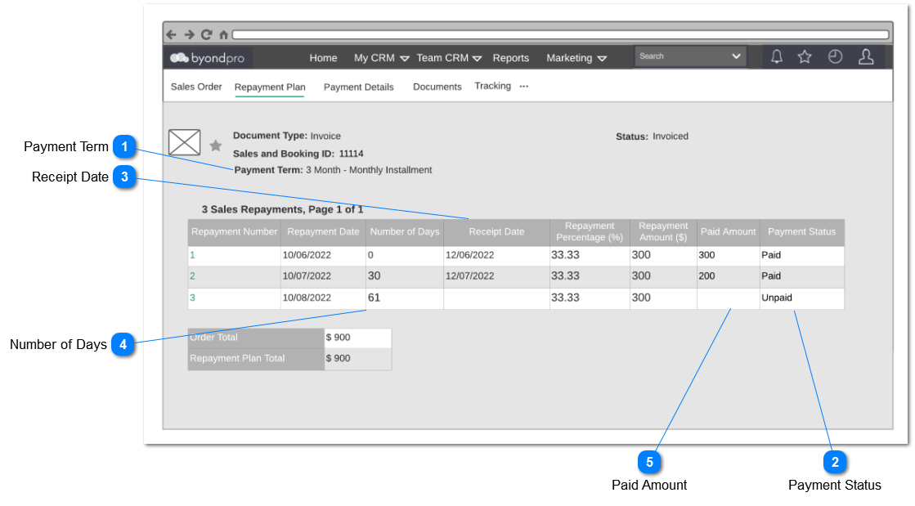This screenshot has width=915, height=506.
Task: Go to browser home icon
Action: pos(223,34)
